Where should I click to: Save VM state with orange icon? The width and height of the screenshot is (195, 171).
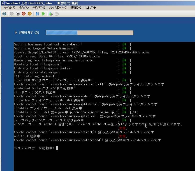[x=30, y=14]
